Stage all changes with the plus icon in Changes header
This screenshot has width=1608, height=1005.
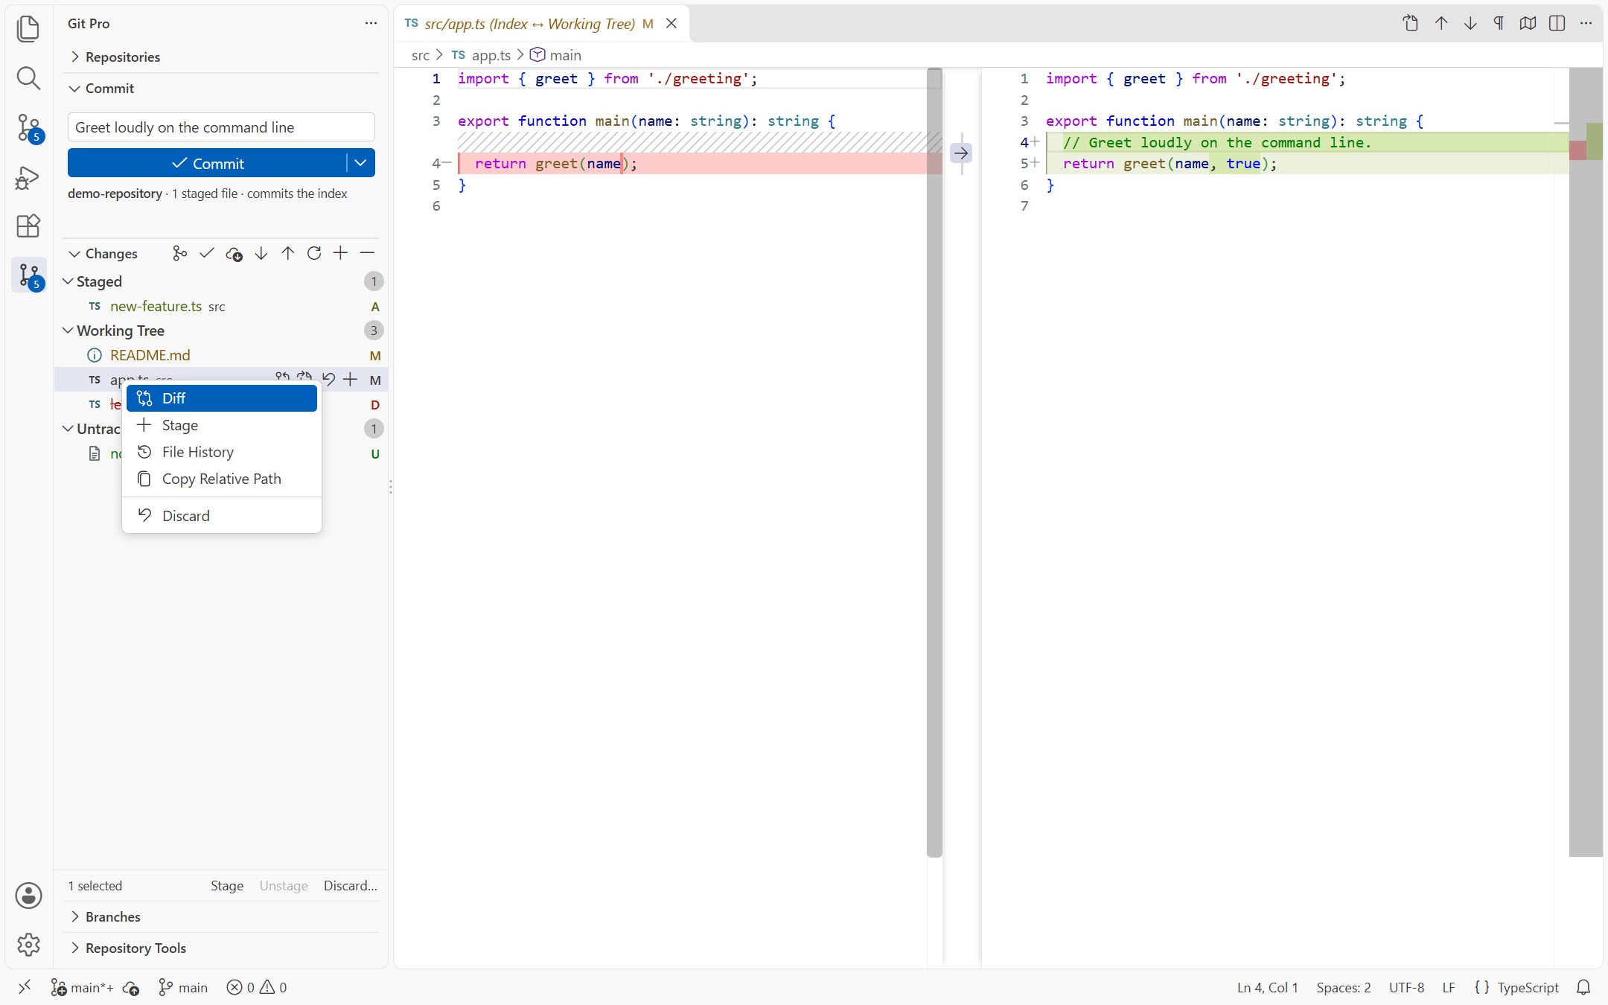pos(340,253)
